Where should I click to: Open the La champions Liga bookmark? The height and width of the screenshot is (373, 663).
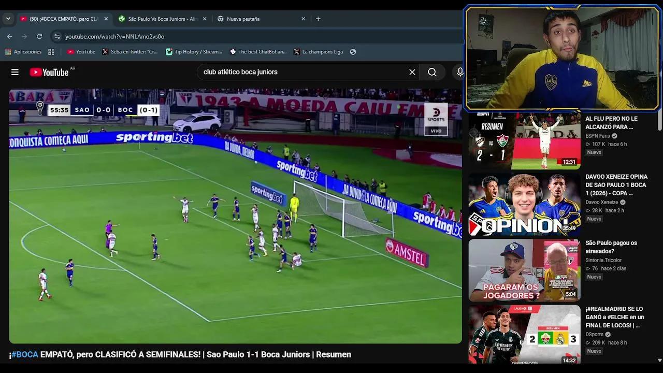click(318, 52)
